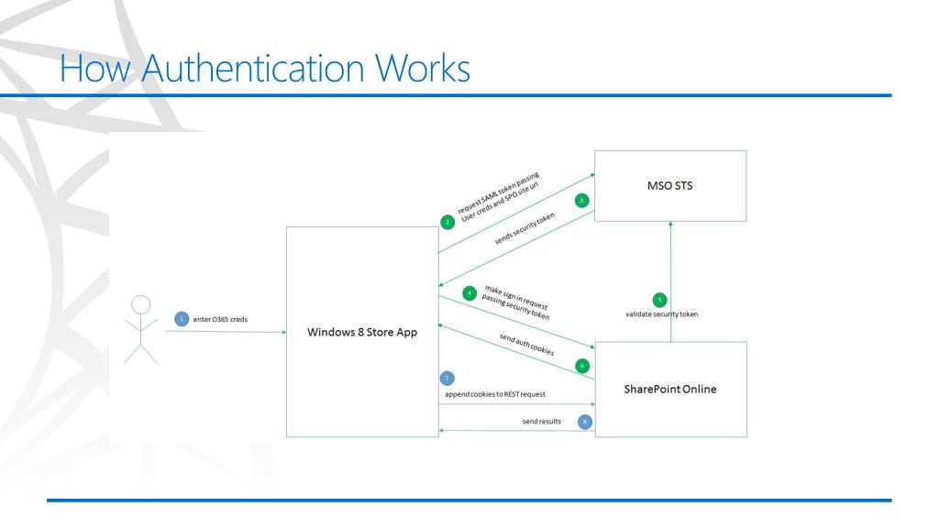This screenshot has height=528, width=939.
Task: Click the "send auth cookies" label
Action: pos(527,345)
